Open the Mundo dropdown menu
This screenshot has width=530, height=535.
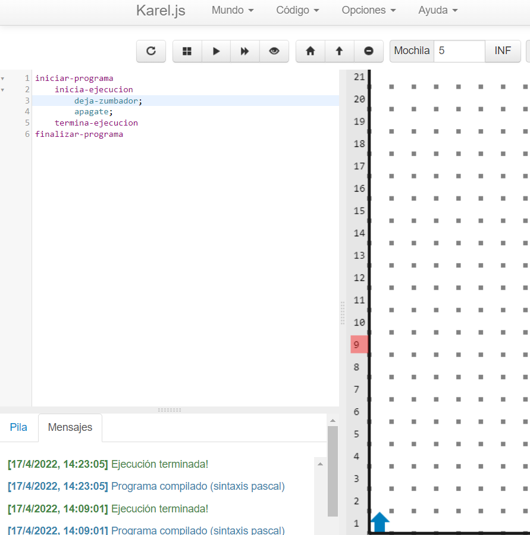233,10
